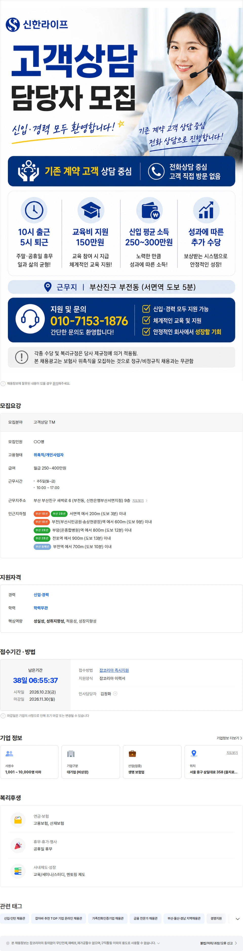Click the 고객상담 TM recruitment field
The width and height of the screenshot is (243, 951).
[x=44, y=422]
